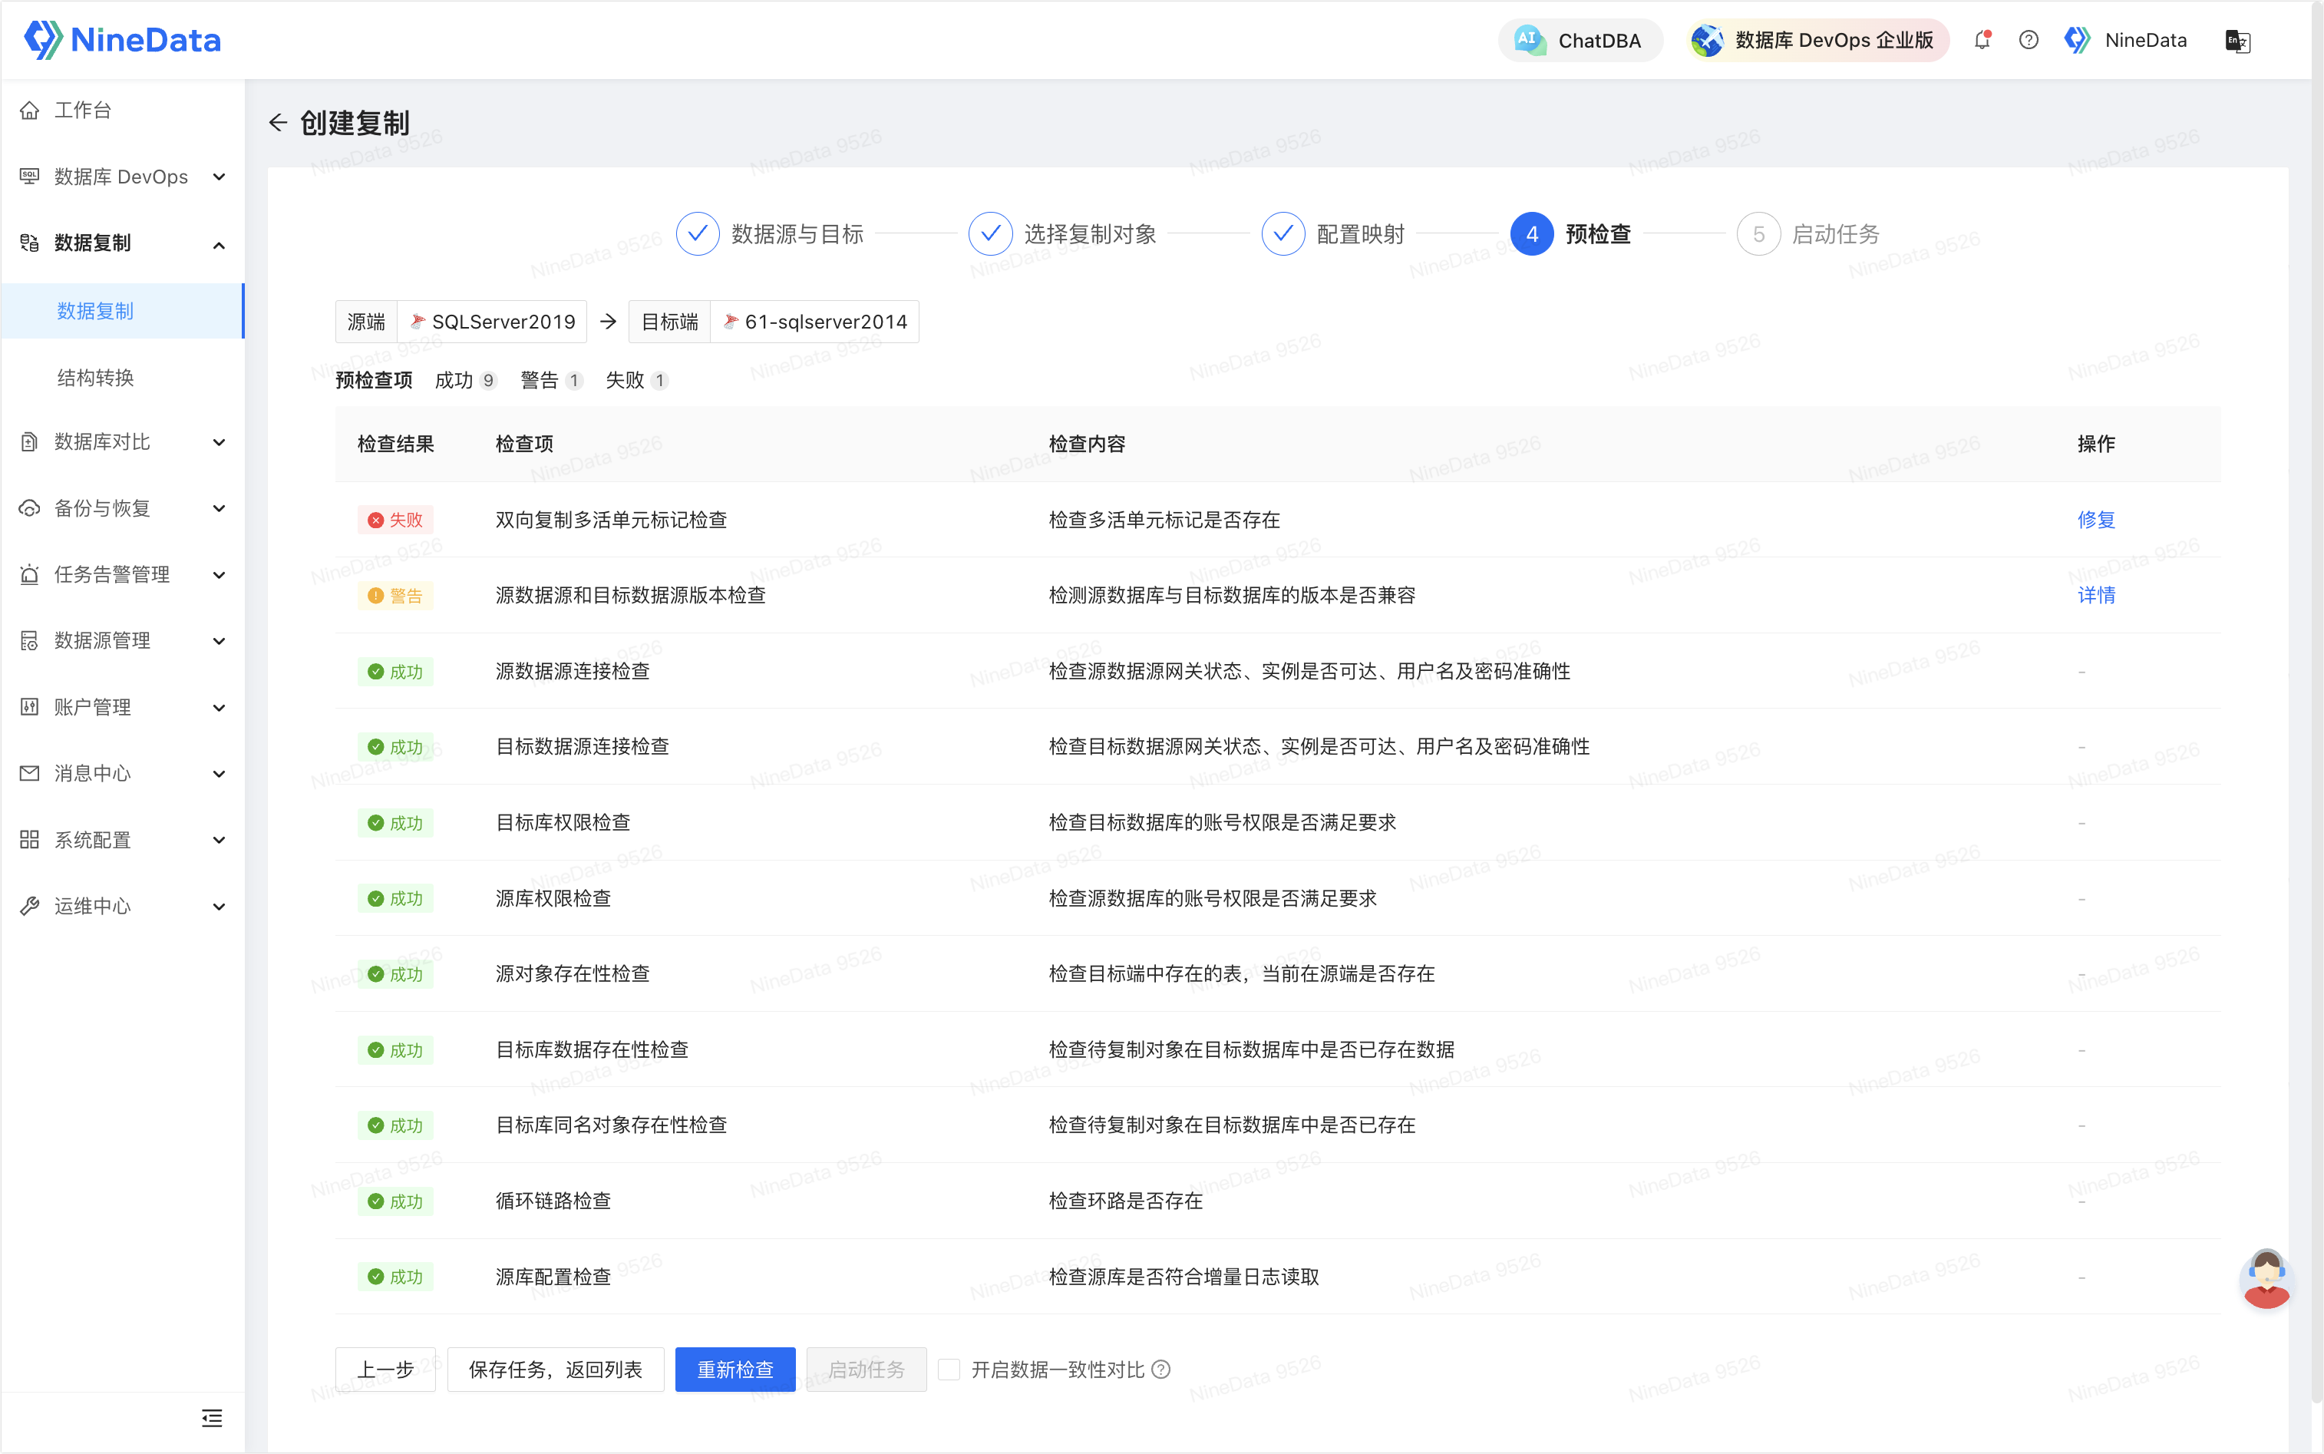Expand the 数据库 DevOps sidebar menu
The width and height of the screenshot is (2324, 1454).
123,177
